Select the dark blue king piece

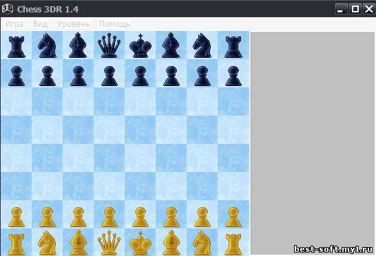point(140,46)
